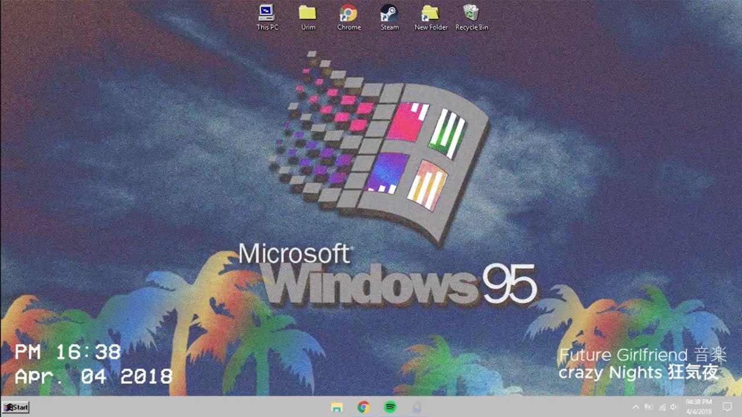
Task: Expand the hidden tray icons chevron
Action: pos(635,407)
